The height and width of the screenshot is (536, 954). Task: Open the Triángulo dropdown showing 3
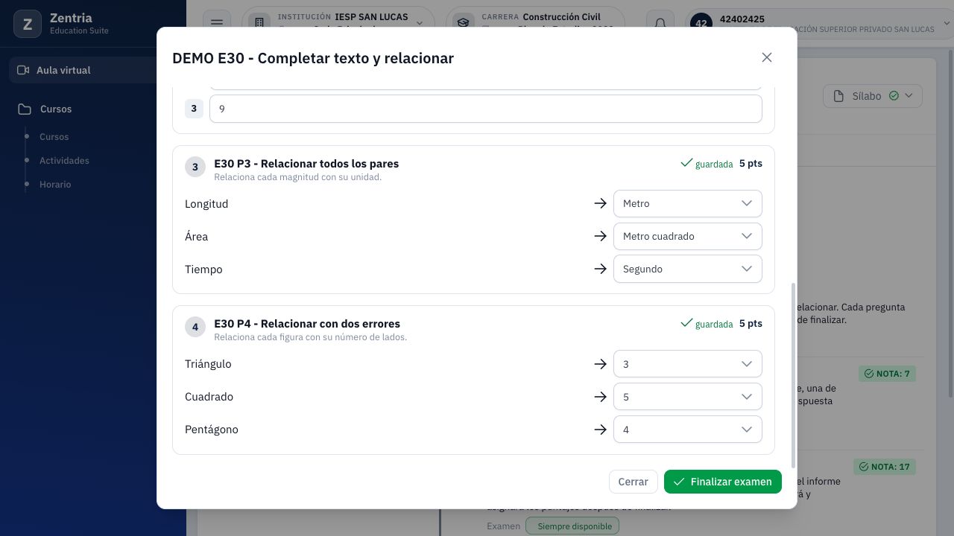pyautogui.click(x=687, y=364)
